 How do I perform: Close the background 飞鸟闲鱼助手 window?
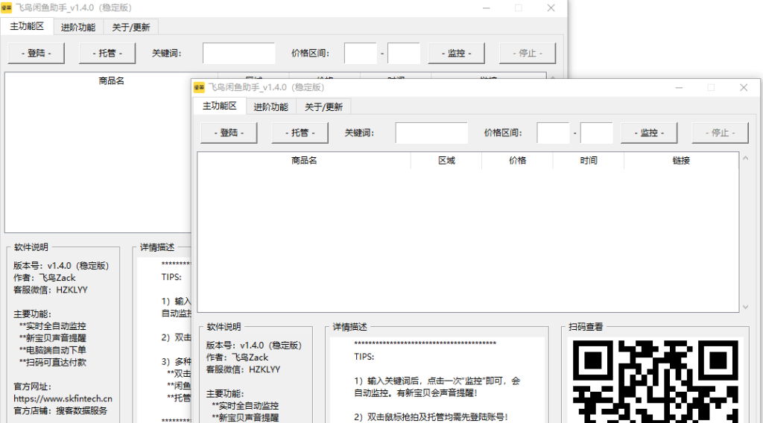[x=551, y=8]
